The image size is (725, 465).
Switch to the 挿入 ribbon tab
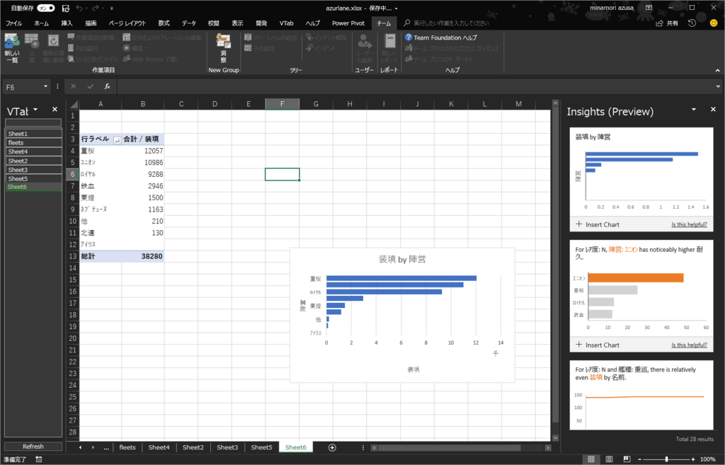(x=67, y=23)
